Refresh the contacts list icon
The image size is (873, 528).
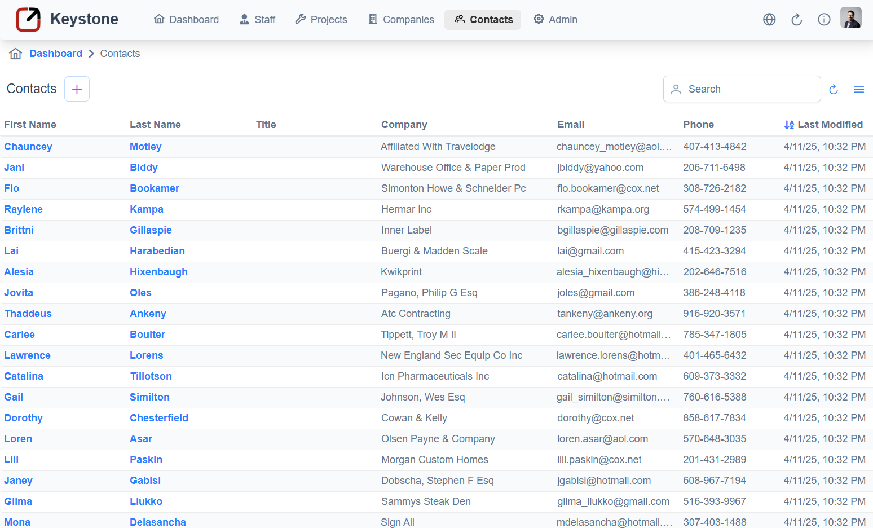pyautogui.click(x=834, y=89)
